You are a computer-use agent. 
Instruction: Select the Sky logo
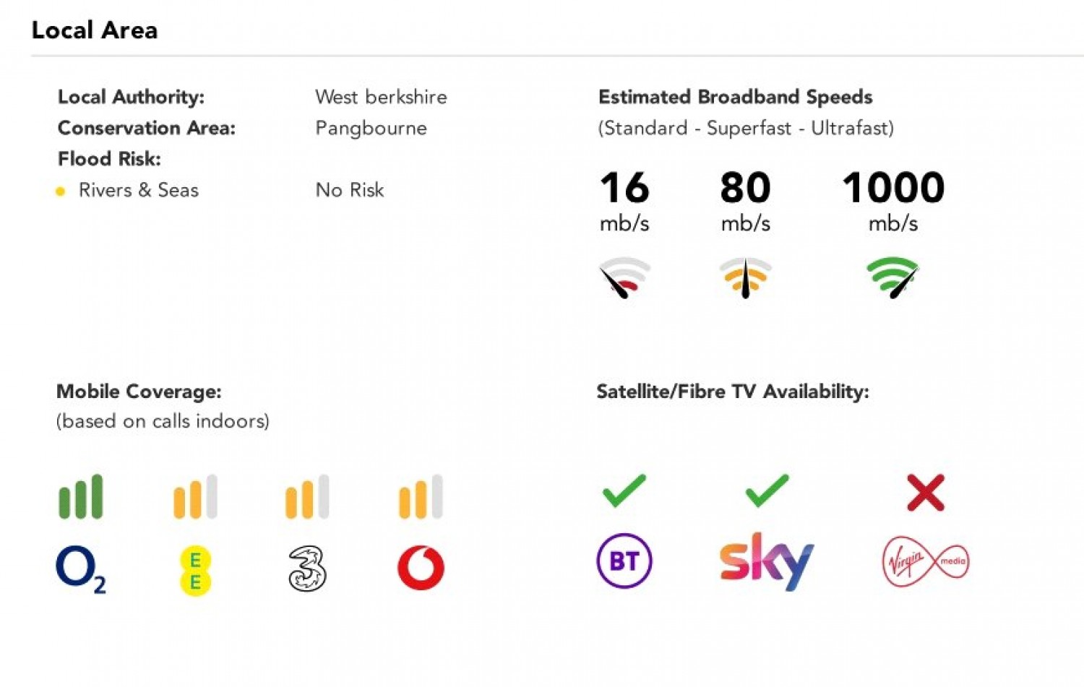point(767,561)
